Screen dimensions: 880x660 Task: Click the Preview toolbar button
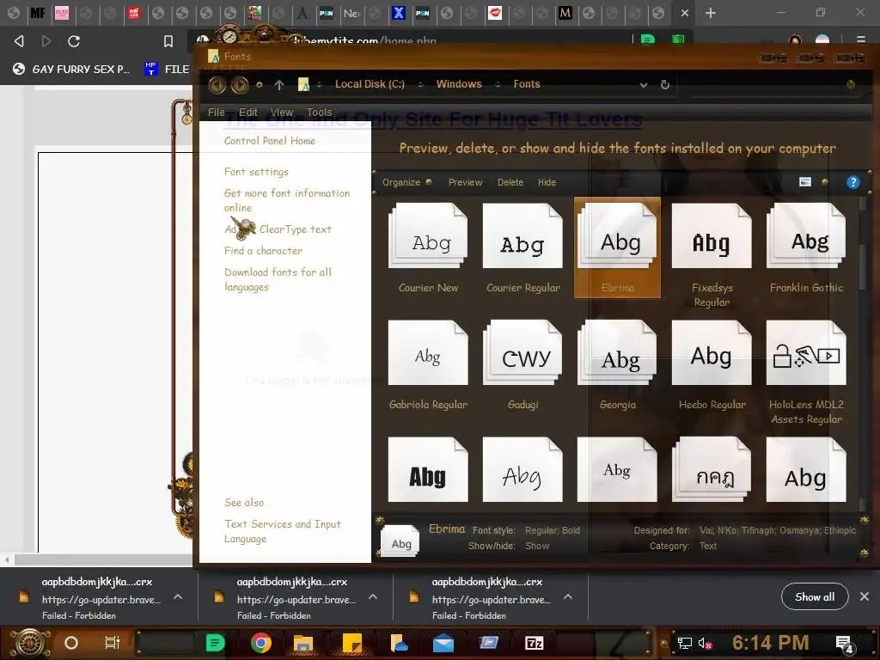pyautogui.click(x=465, y=182)
